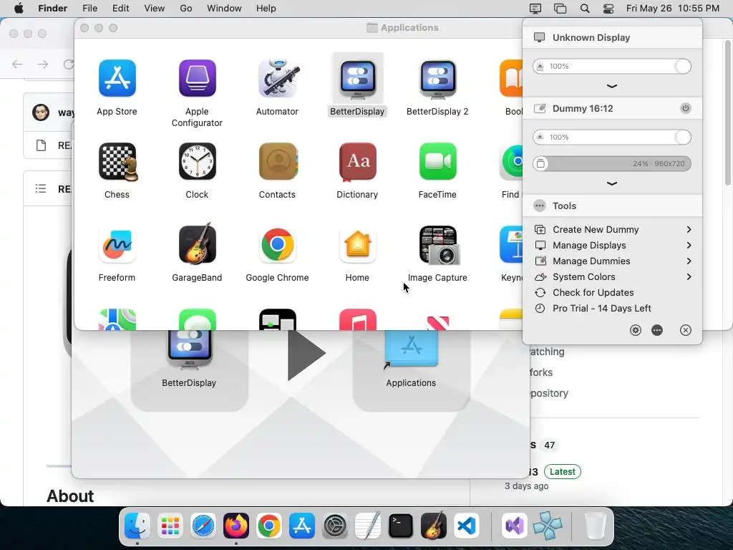
Task: Open Chess app icon
Action: [x=117, y=161]
